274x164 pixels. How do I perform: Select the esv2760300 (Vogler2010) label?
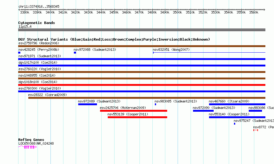(x=40, y=88)
